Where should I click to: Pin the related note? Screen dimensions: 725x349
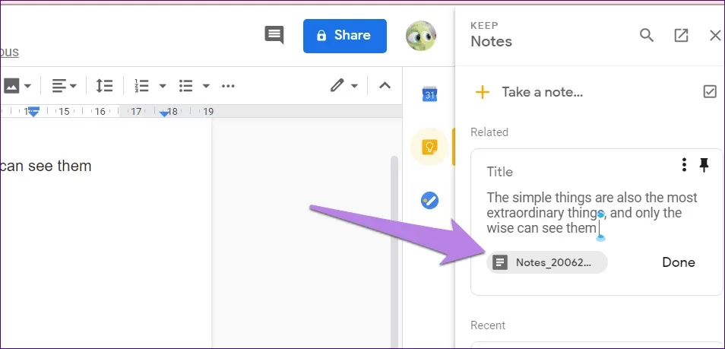(704, 165)
